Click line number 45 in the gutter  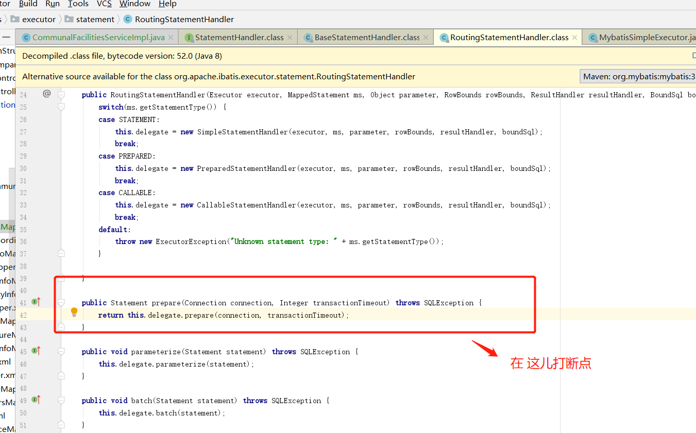pyautogui.click(x=23, y=352)
